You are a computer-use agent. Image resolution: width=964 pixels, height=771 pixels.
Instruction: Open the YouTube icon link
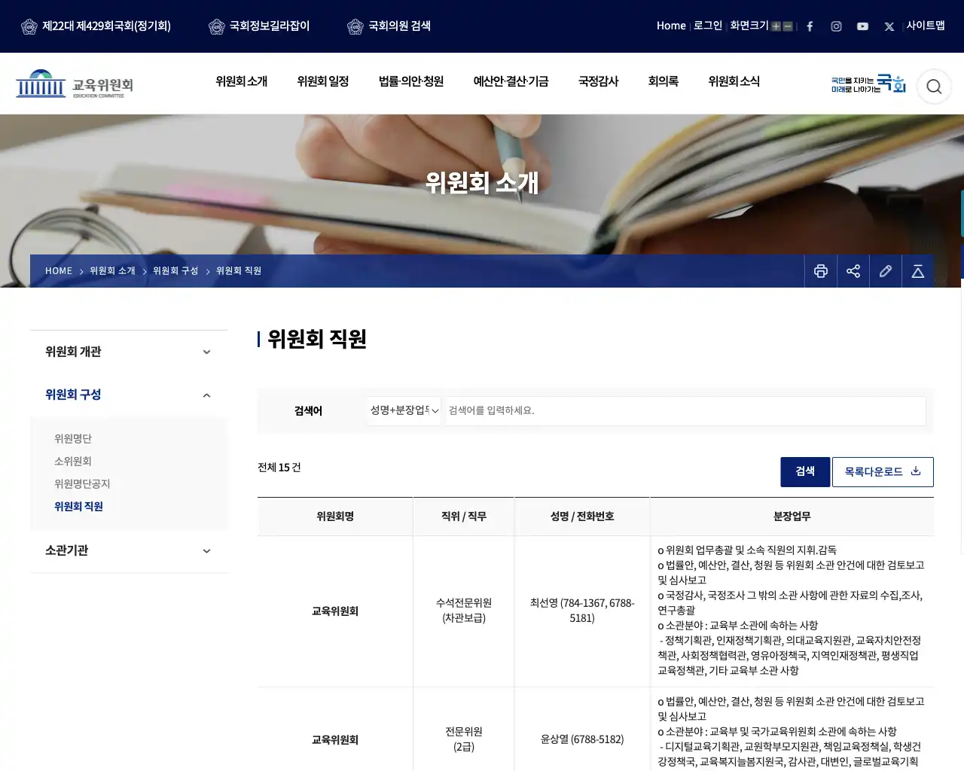pos(862,26)
